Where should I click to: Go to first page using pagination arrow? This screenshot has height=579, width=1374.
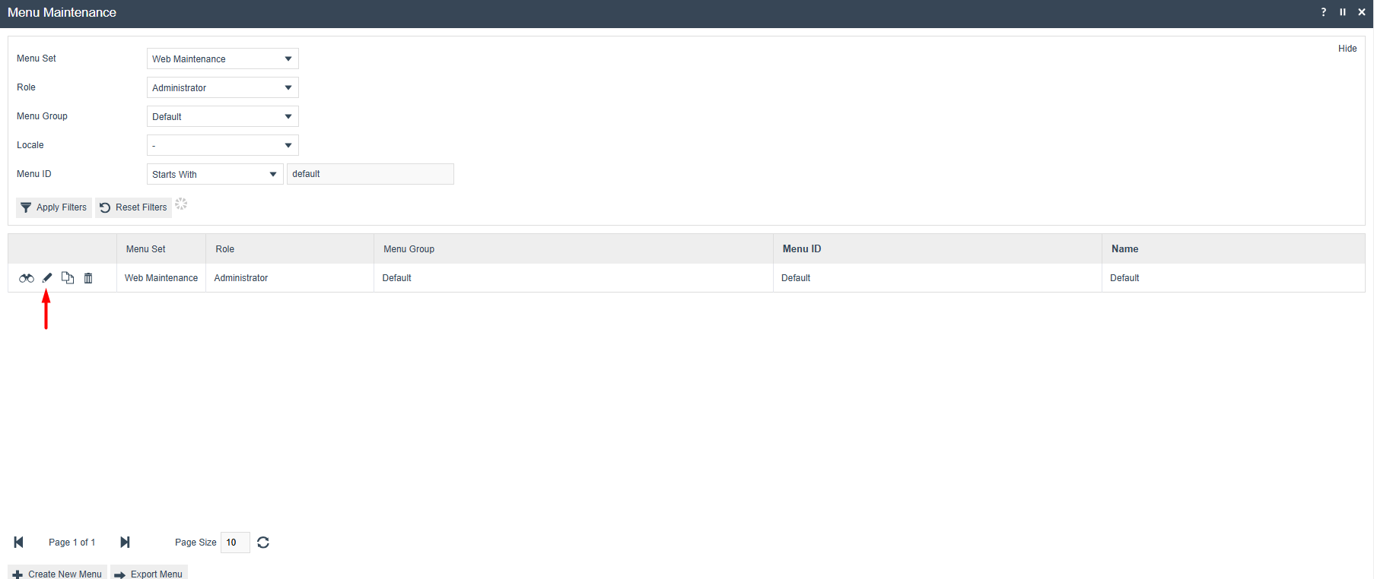19,542
